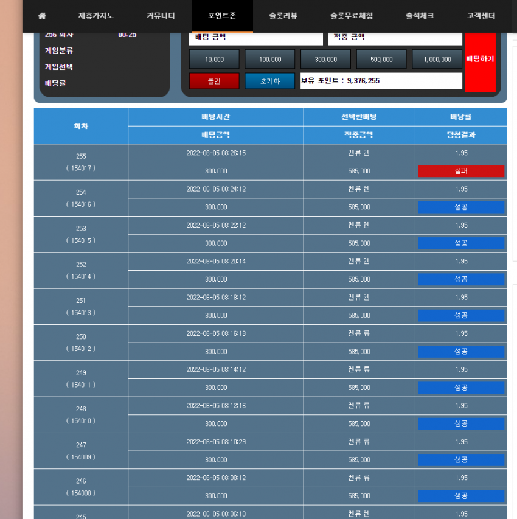The image size is (517, 519).
Task: Click the 배팅시간 column header
Action: [216, 117]
